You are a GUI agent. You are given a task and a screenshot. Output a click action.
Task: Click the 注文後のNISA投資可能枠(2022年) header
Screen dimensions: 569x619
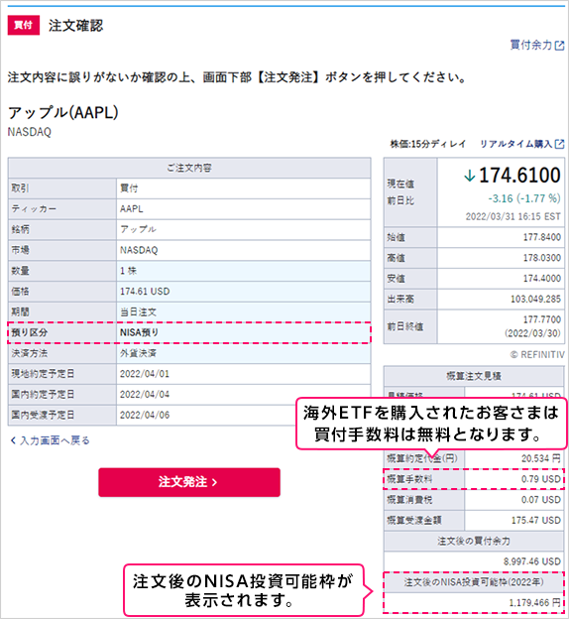pyautogui.click(x=474, y=582)
